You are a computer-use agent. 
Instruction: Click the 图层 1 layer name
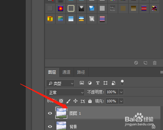(x=75, y=113)
